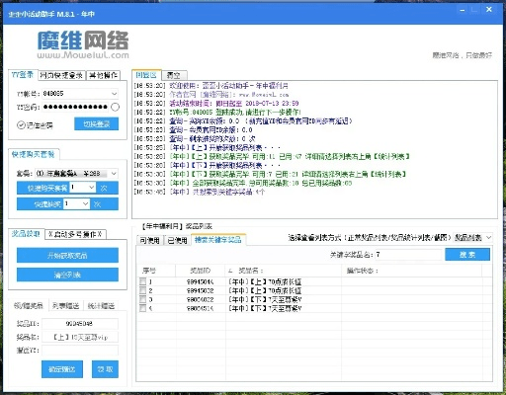Select prize ID cell in row 1

coord(201,281)
